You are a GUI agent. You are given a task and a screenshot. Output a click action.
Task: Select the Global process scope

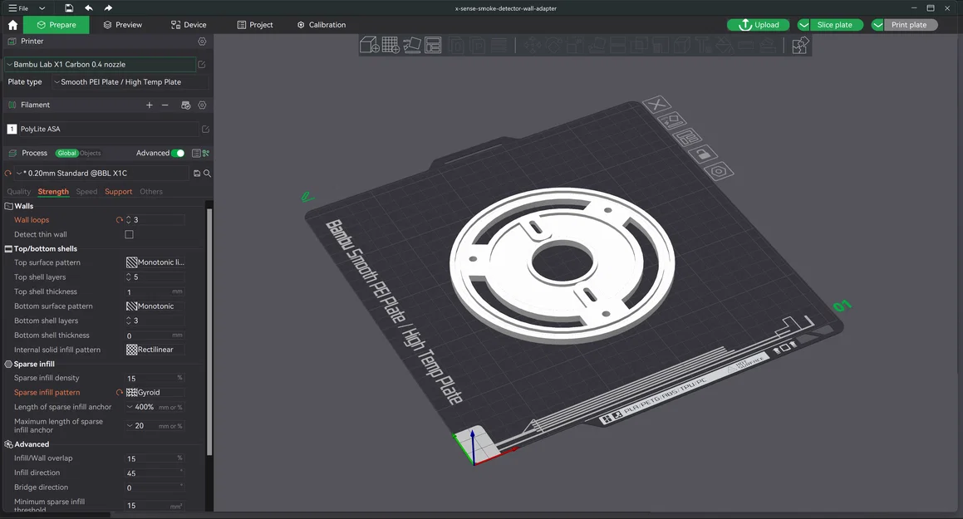pos(67,154)
